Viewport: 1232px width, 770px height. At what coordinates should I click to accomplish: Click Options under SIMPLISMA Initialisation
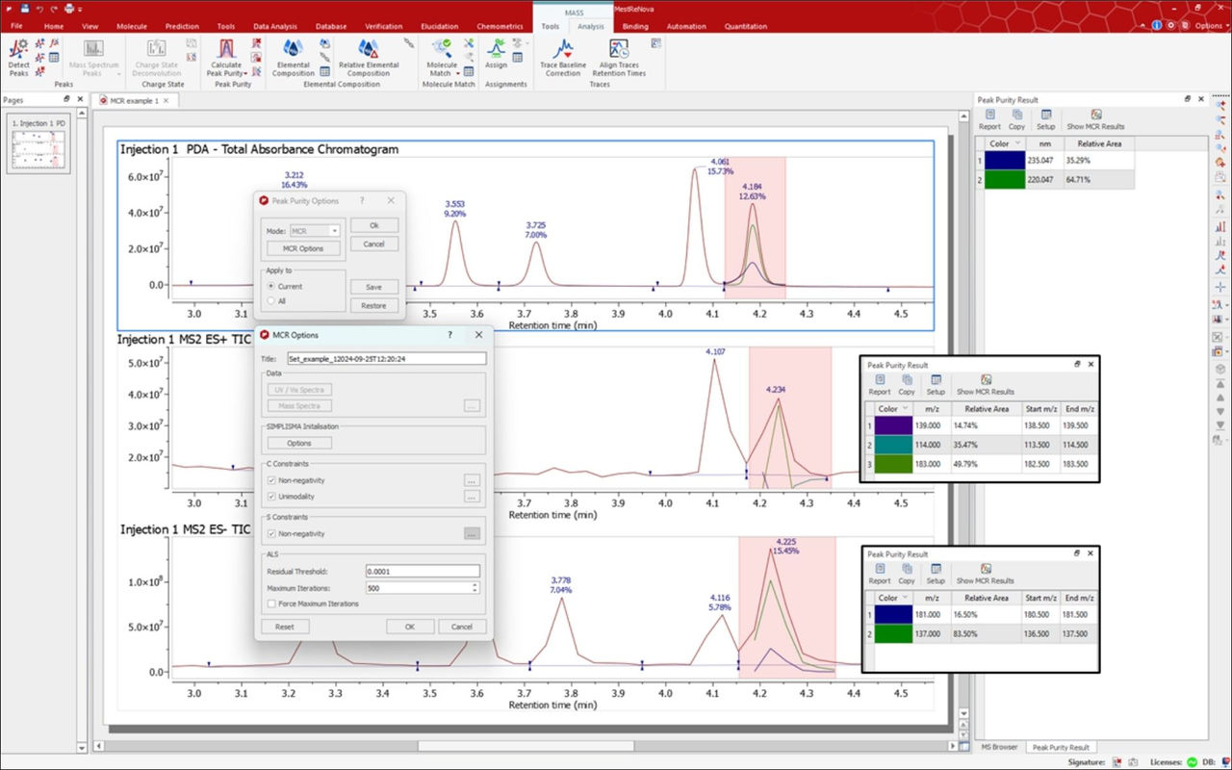pyautogui.click(x=299, y=443)
